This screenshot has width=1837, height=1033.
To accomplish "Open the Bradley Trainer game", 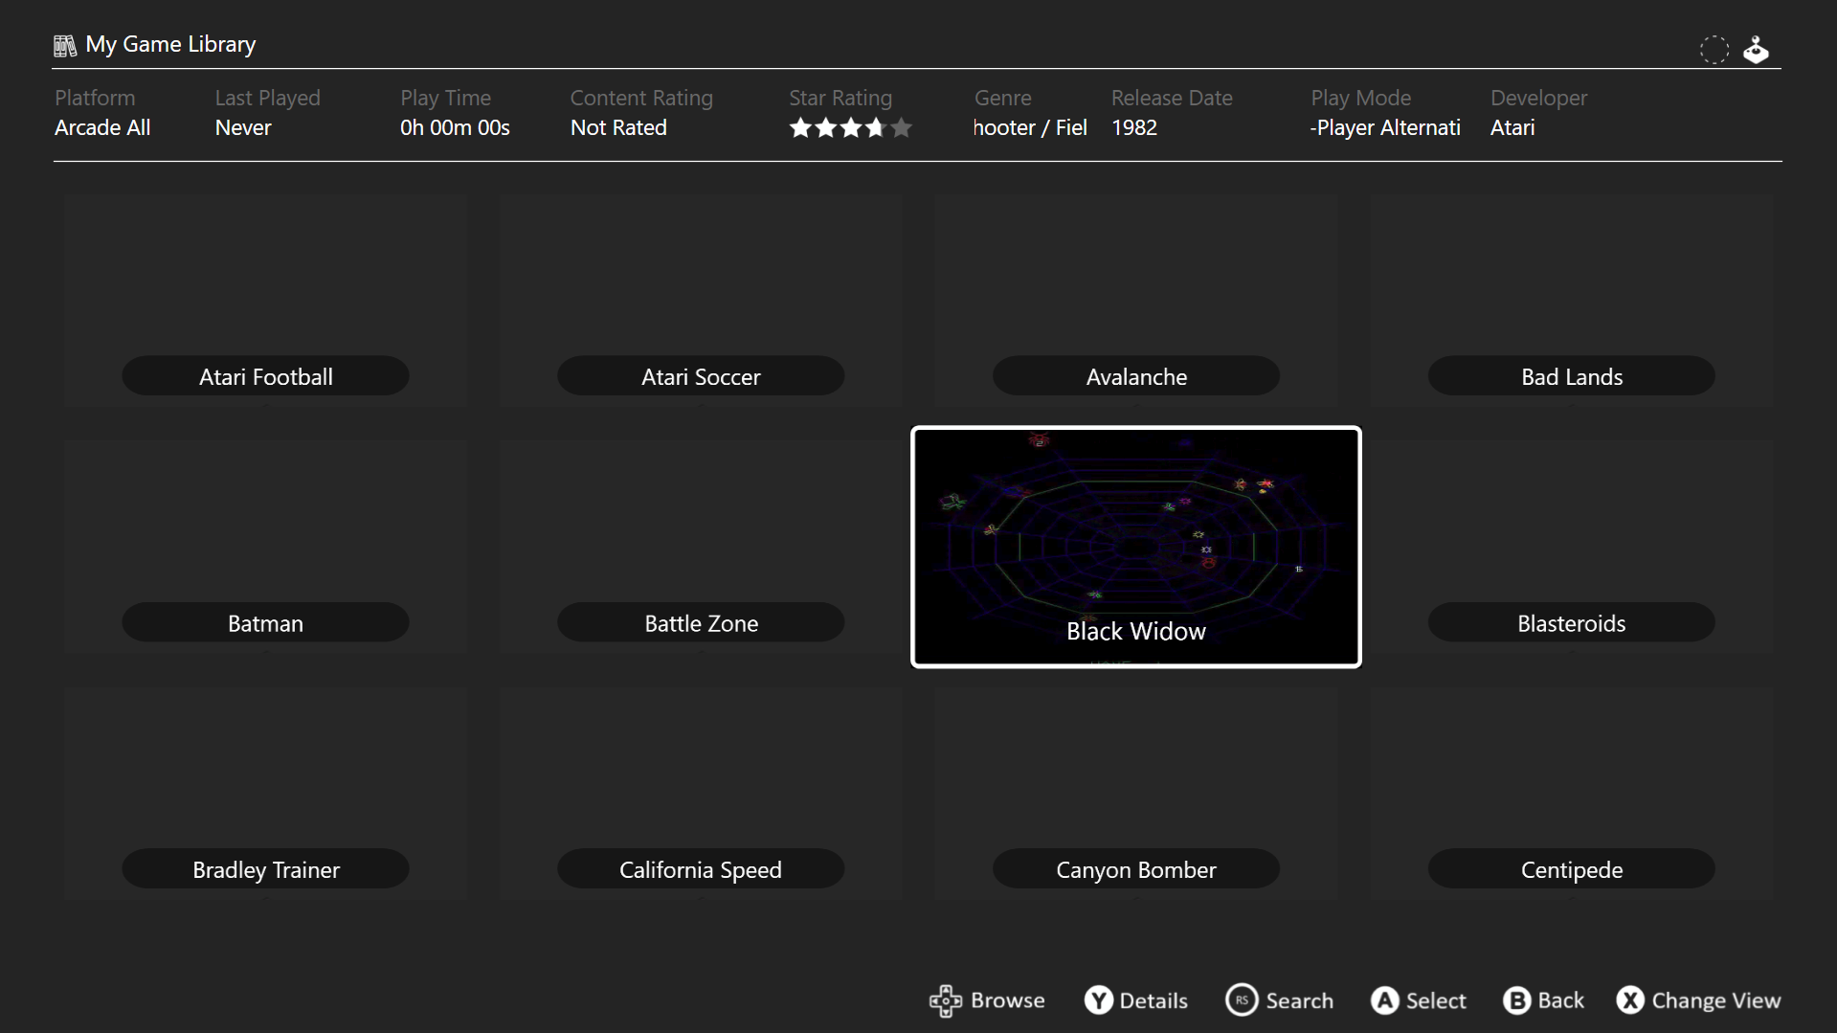I will click(265, 794).
